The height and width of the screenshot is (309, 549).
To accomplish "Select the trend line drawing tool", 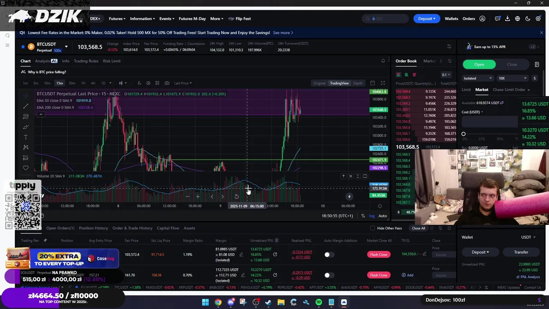I will 26,106.
